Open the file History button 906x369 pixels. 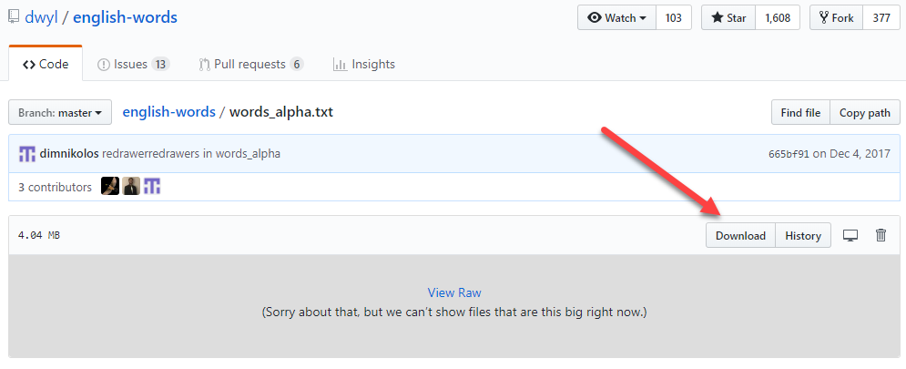coord(803,235)
